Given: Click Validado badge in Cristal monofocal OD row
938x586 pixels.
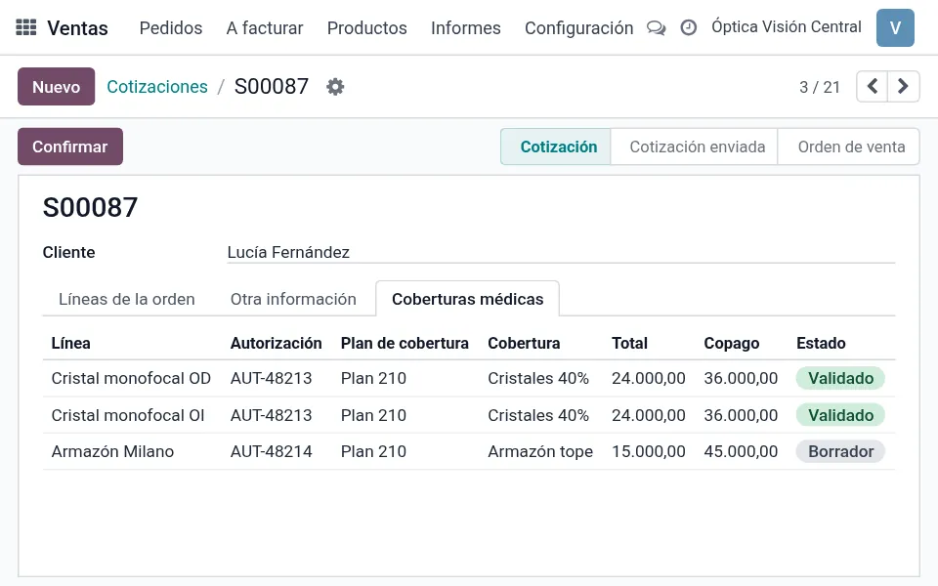Looking at the screenshot, I should click(x=840, y=379).
